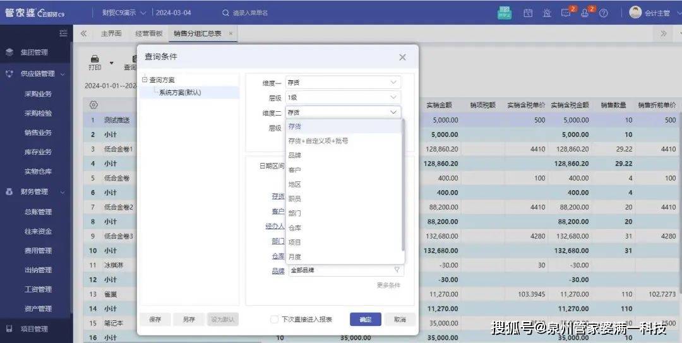Collapse the 查询方案 tree node
Screen dimensions: 682x343
click(x=145, y=80)
